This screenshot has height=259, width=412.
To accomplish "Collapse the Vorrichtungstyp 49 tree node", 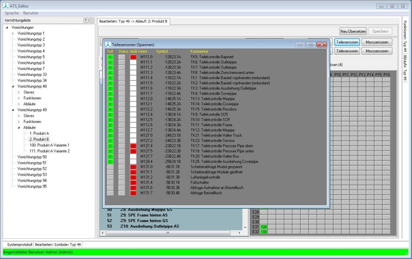I will coord(13,110).
